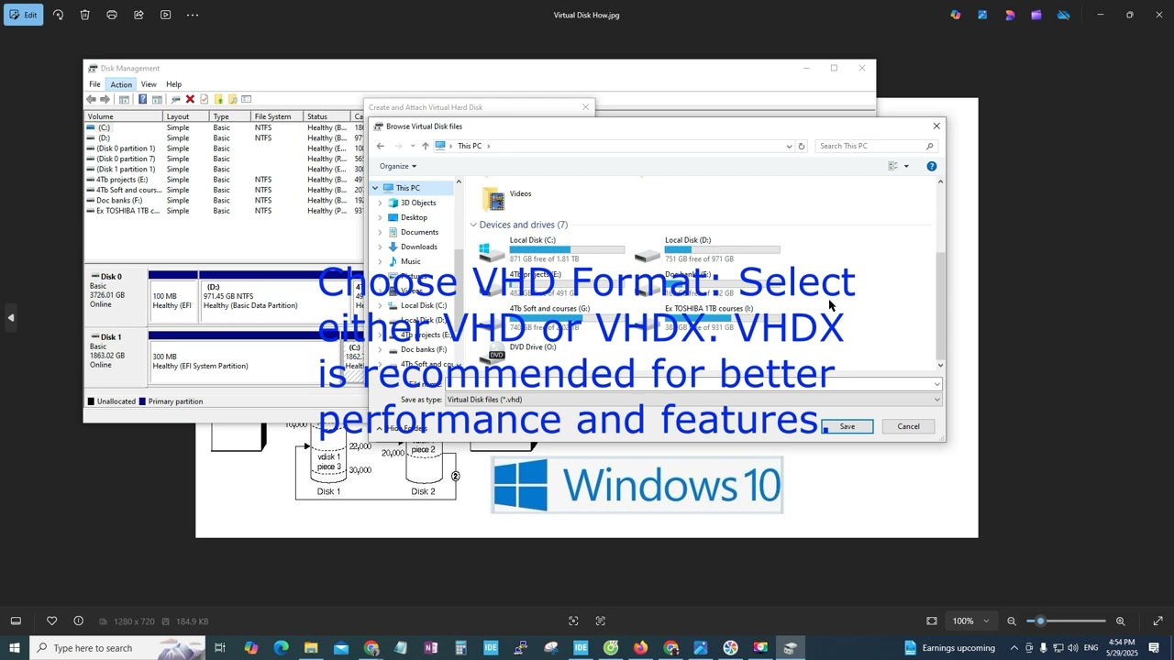This screenshot has height=660, width=1174.
Task: Select Local Disk (C:) drive in file list
Action: coord(553,249)
